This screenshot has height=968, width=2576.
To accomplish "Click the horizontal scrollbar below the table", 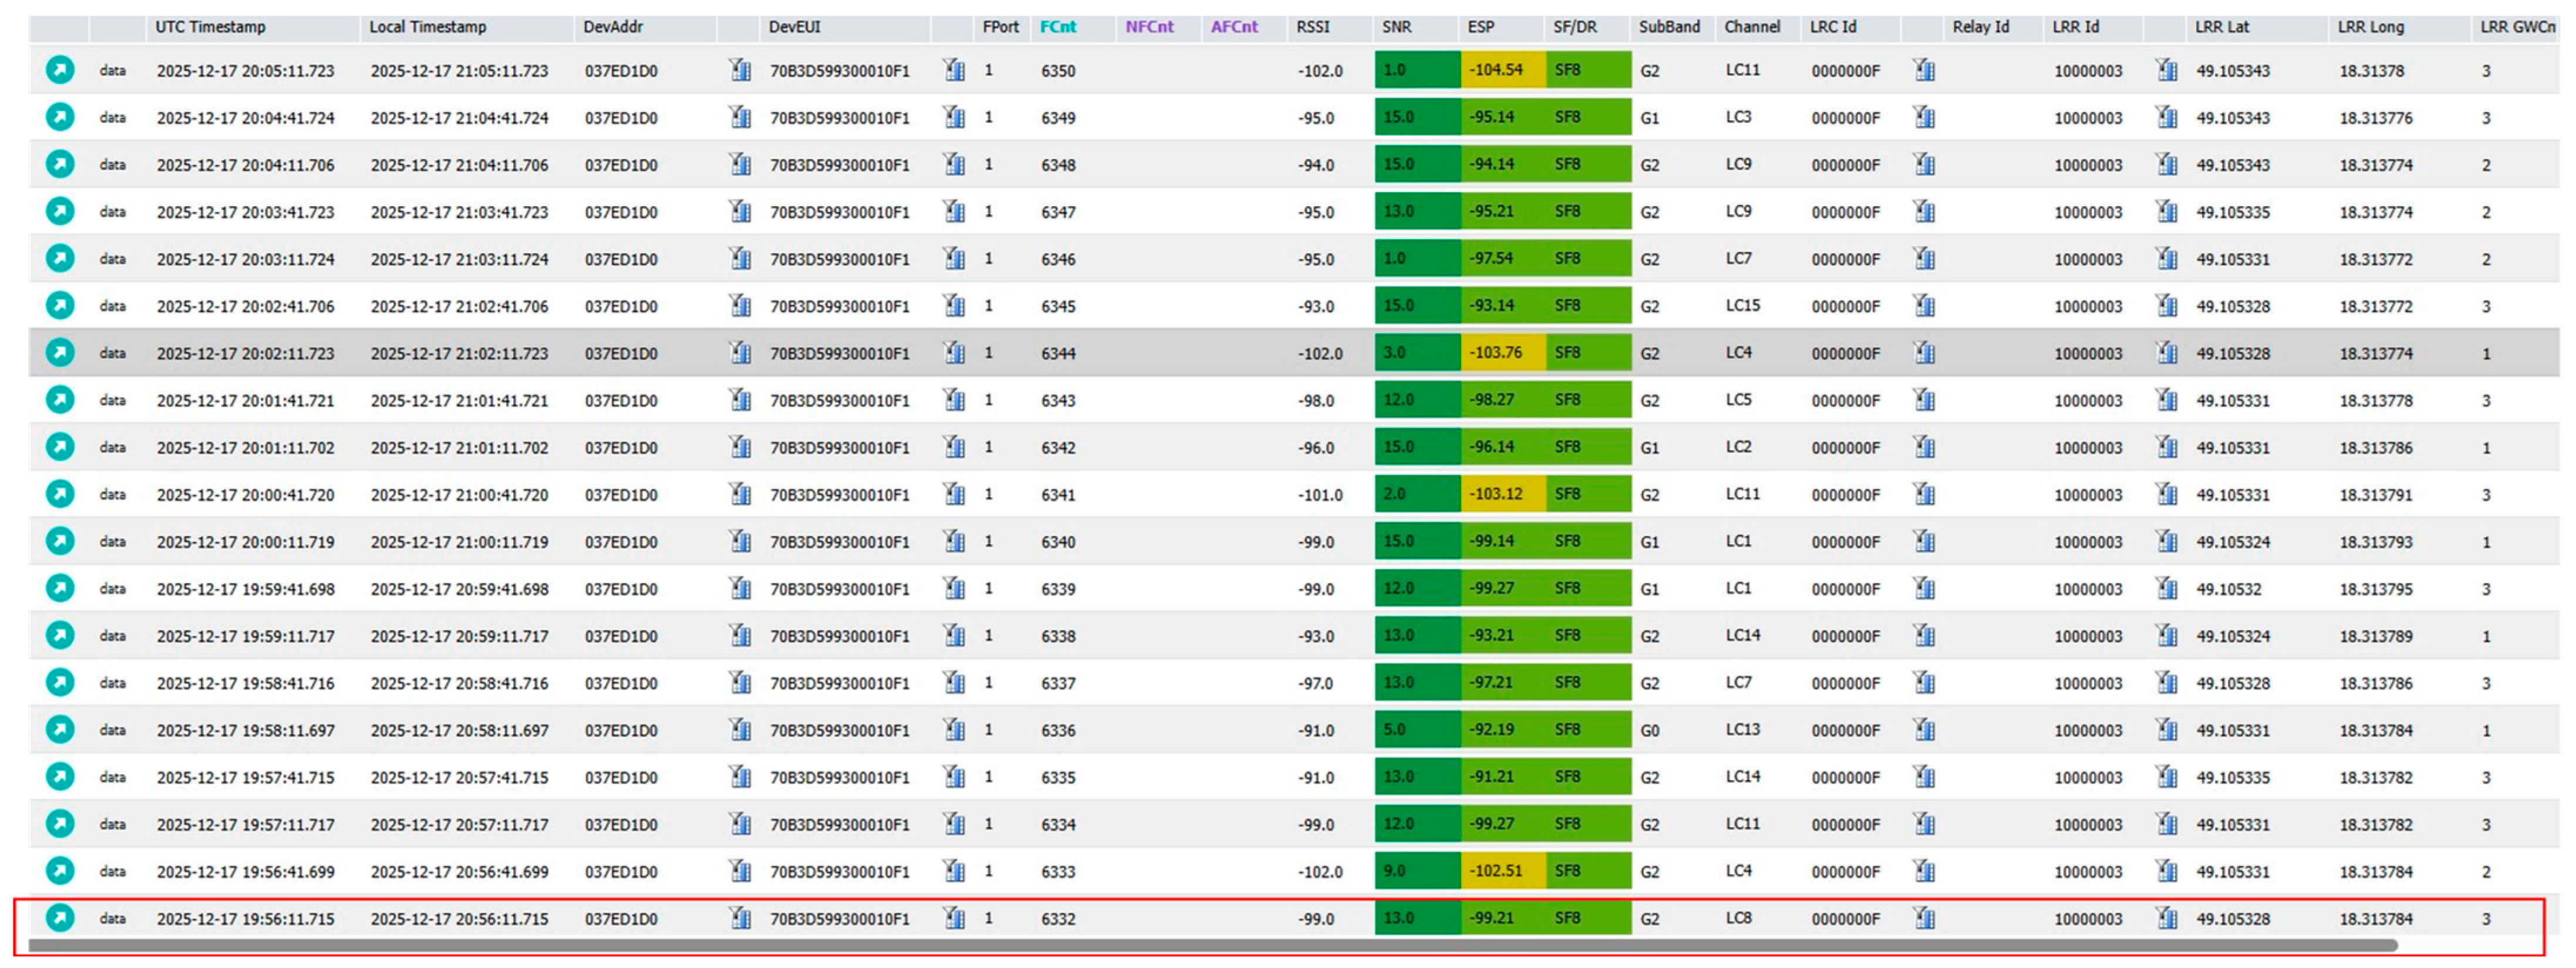I will pyautogui.click(x=1212, y=945).
